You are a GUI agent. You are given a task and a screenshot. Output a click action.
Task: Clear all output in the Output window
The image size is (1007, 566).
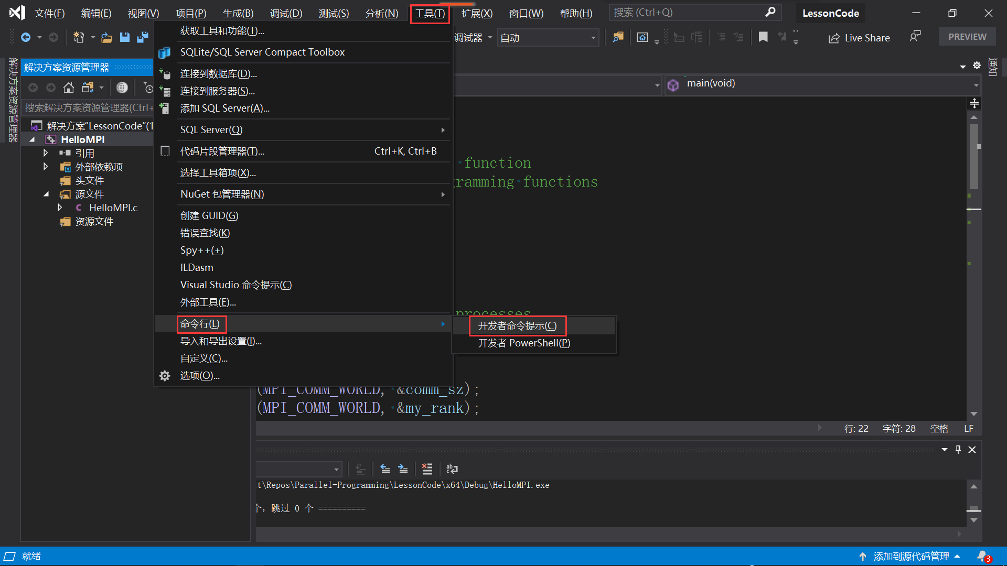coord(427,469)
